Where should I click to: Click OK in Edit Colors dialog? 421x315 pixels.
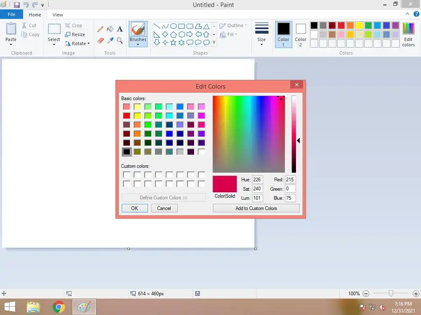(134, 208)
